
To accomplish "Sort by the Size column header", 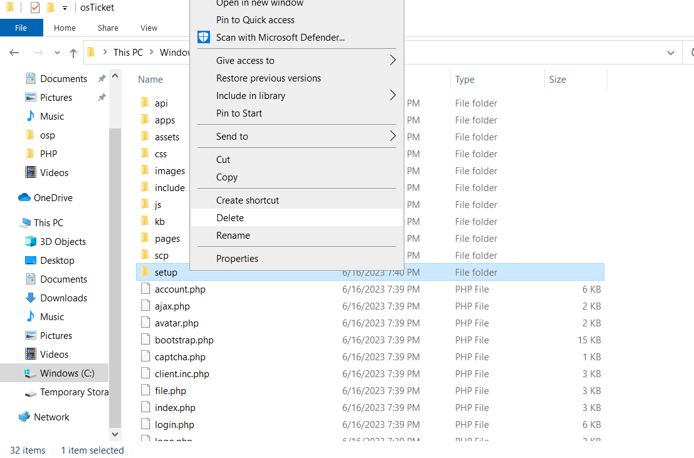I will tap(557, 79).
